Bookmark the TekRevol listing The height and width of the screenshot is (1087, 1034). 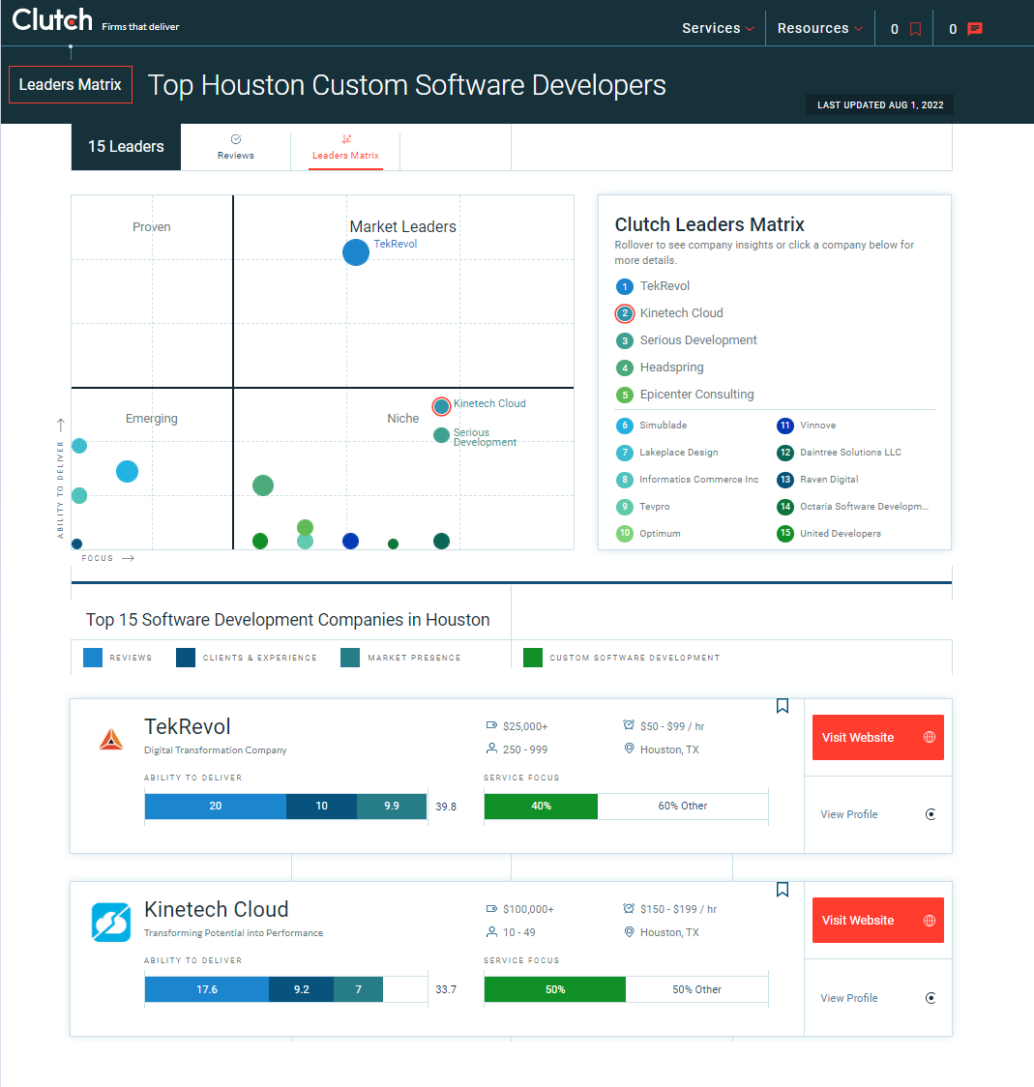click(x=783, y=706)
